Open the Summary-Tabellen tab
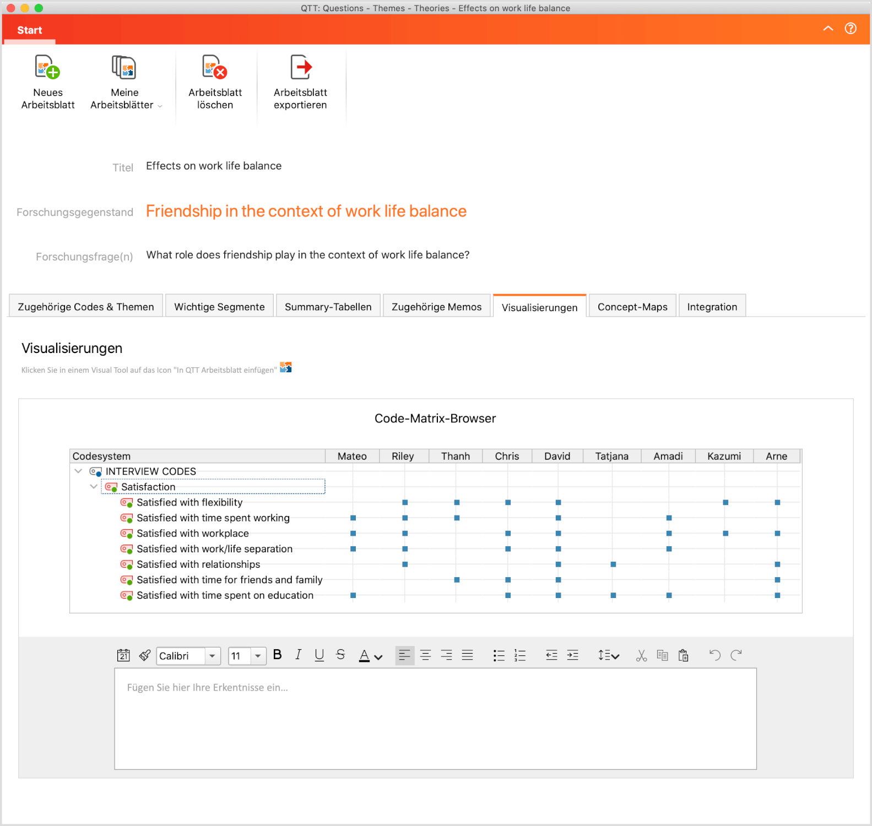 pos(328,307)
